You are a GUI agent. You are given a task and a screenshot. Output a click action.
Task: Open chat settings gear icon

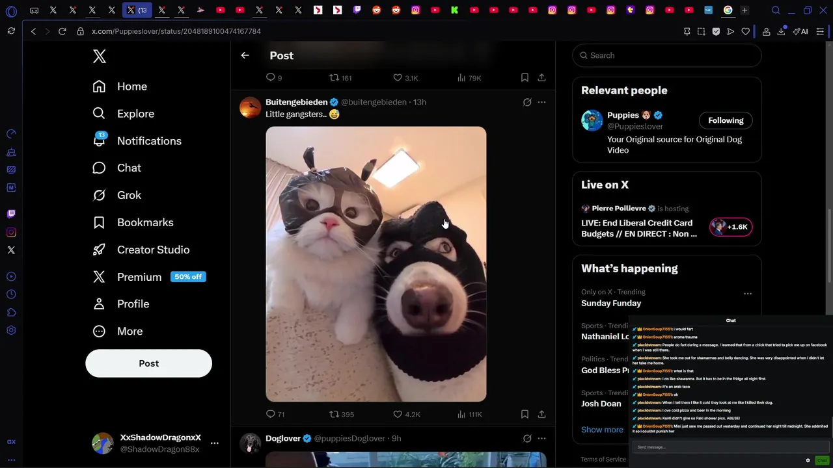click(x=808, y=460)
